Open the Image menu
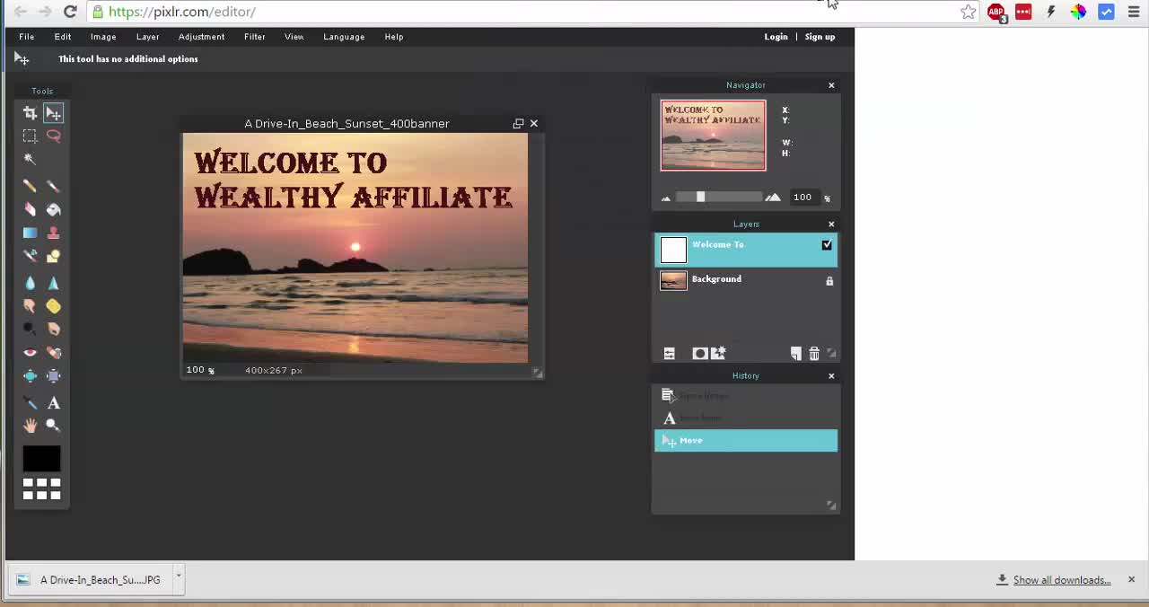 (x=103, y=37)
